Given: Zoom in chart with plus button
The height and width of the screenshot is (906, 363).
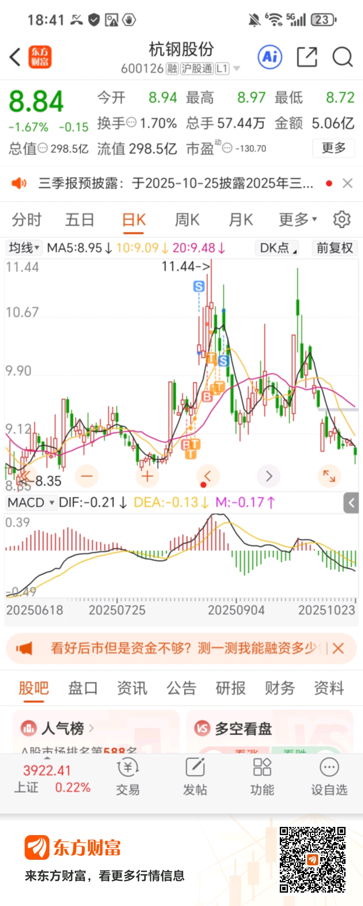Looking at the screenshot, I should pos(147,476).
